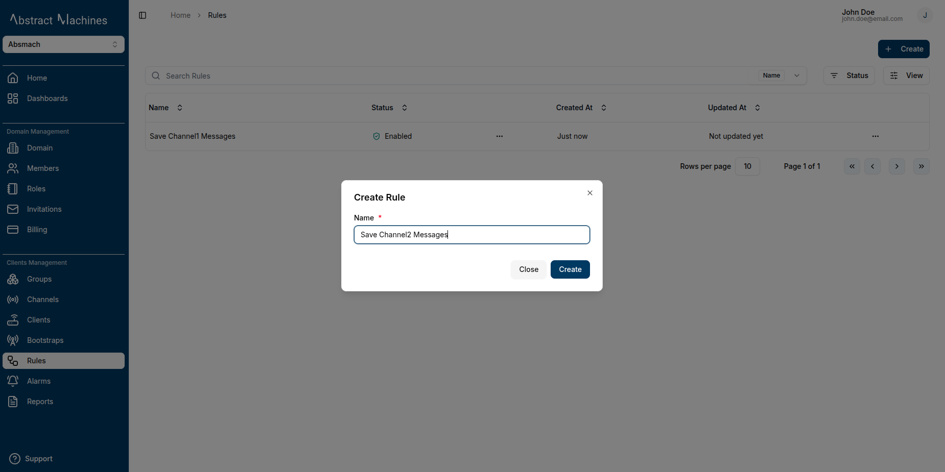Image resolution: width=945 pixels, height=472 pixels.
Task: Click the Alarms bell icon
Action: [13, 381]
